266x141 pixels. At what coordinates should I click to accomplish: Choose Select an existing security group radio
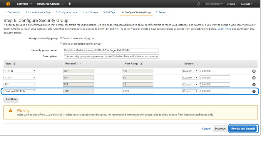click(61, 43)
